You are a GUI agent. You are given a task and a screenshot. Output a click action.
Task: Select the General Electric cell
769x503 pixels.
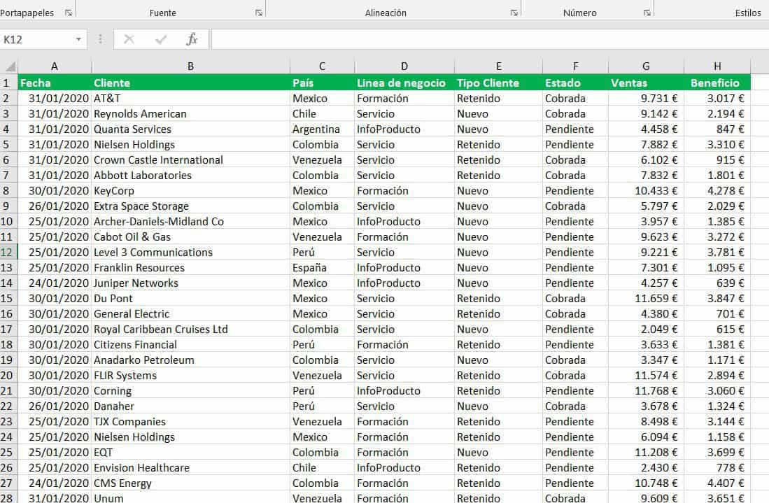pos(191,313)
